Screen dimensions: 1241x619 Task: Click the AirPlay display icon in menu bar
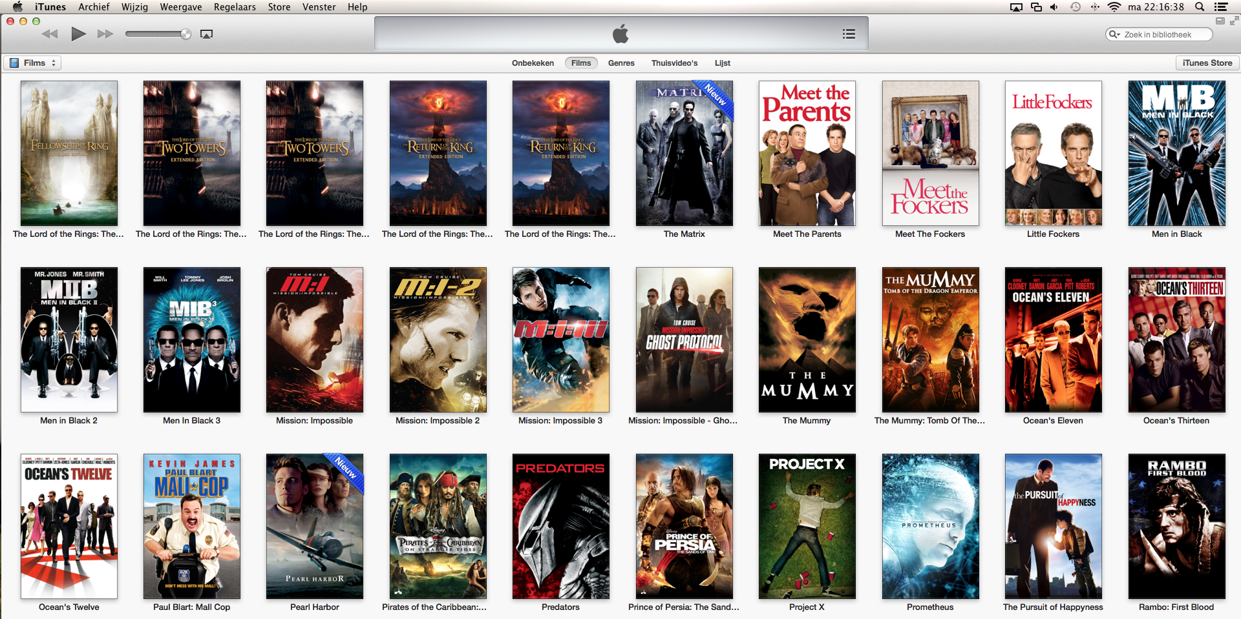click(x=1016, y=7)
